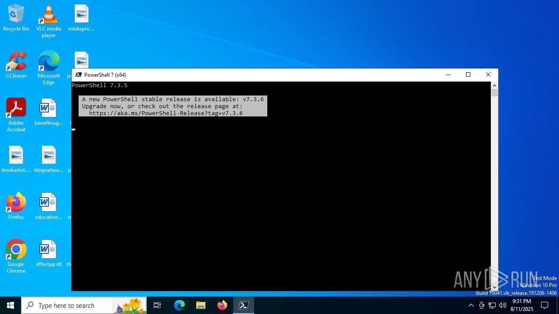
Task: Click 'A new PowerShell stable release' line
Action: pos(173,99)
